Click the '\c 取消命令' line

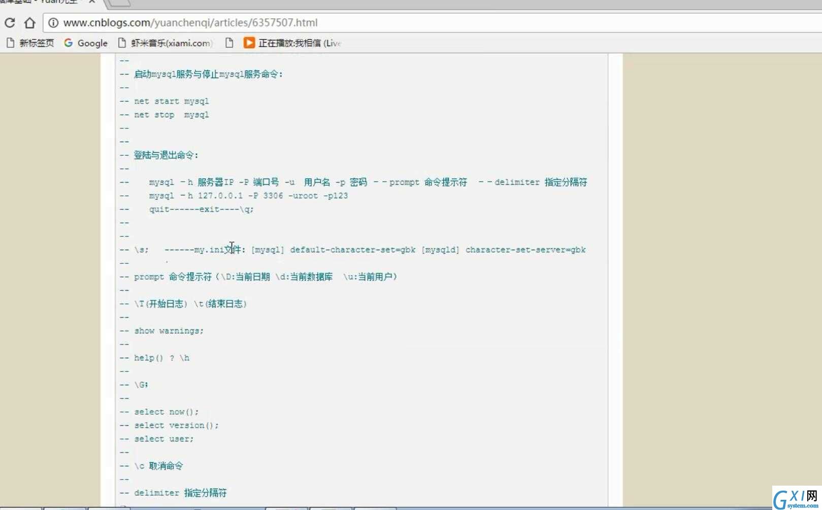pos(158,466)
